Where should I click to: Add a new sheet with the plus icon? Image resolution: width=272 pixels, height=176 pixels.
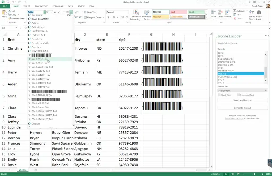coord(35,170)
